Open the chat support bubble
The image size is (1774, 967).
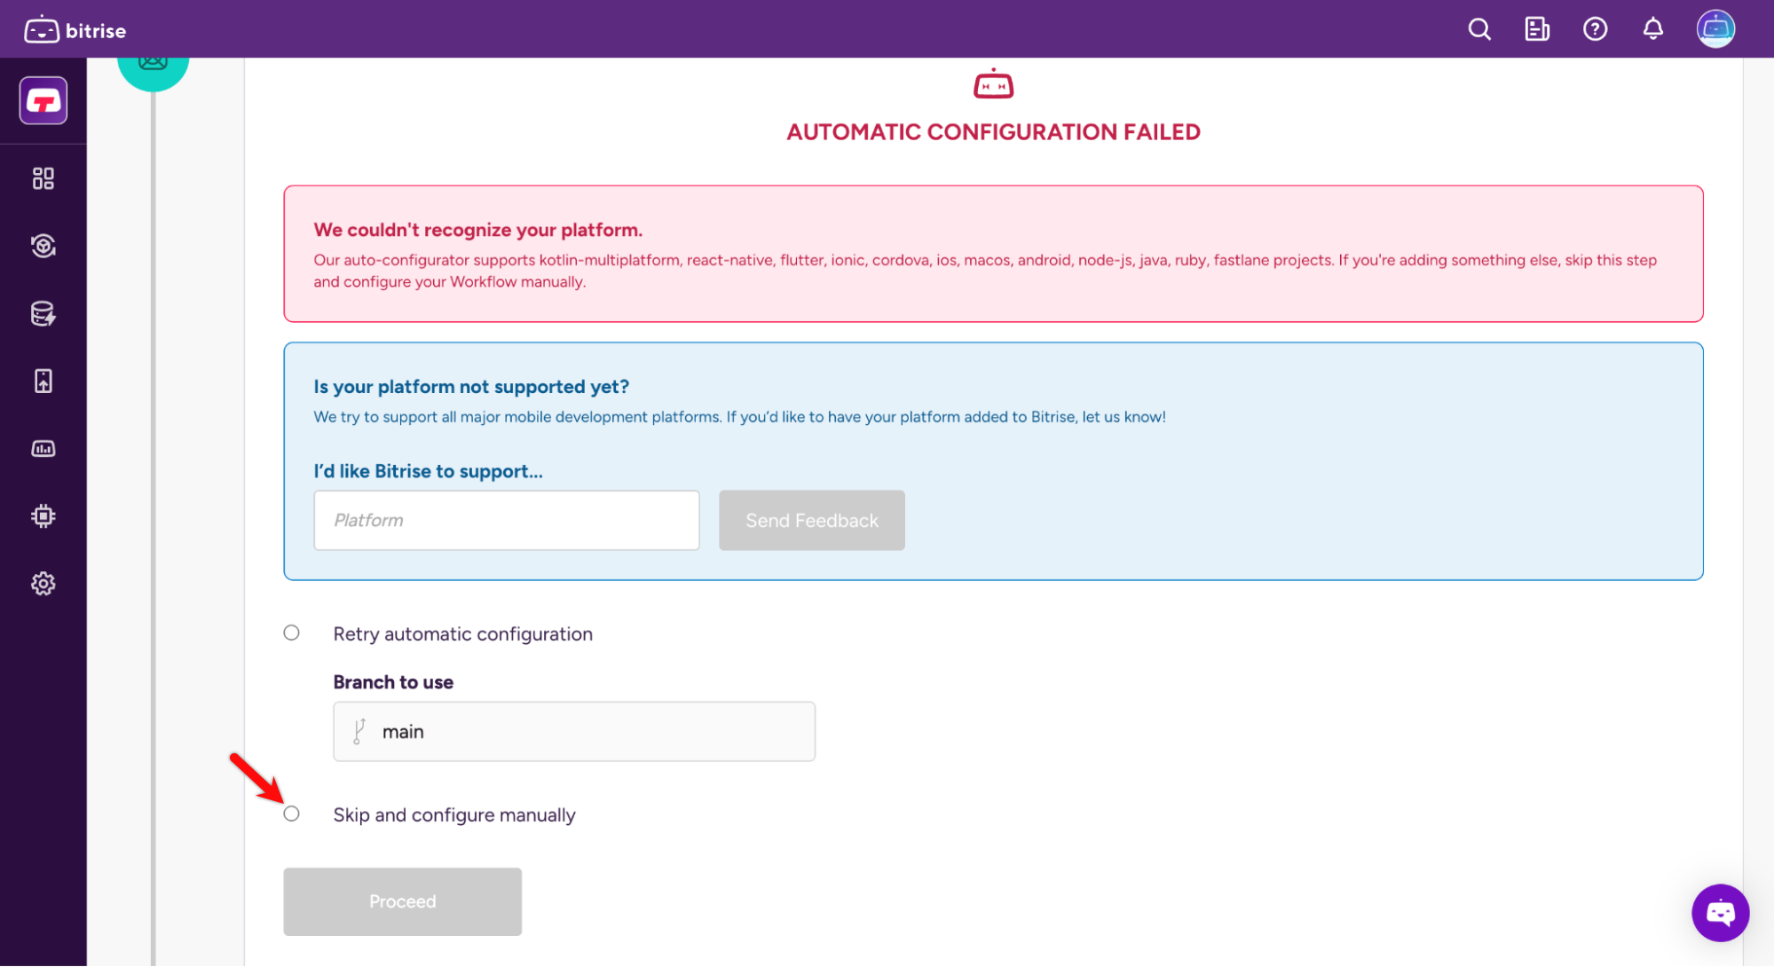(x=1720, y=913)
